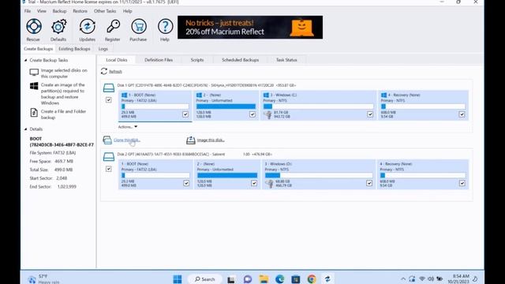Viewport: 505px width, 284px height.
Task: Uncheck Disk 1 unformatted partition 2 checkbox
Action: [x=252, y=114]
